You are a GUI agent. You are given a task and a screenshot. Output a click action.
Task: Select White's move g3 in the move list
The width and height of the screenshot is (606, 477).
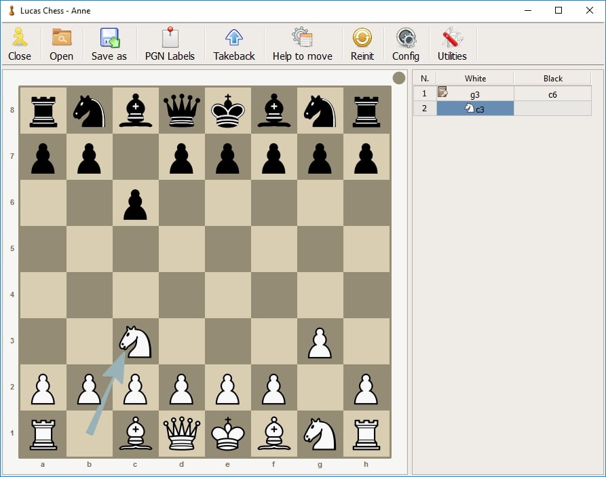tap(475, 94)
